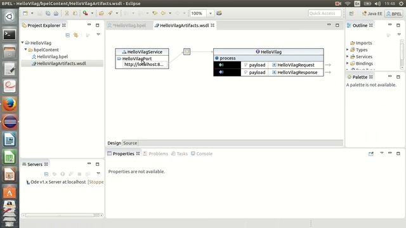
Task: Open the Back navigation history dropdown
Action: click(170, 13)
